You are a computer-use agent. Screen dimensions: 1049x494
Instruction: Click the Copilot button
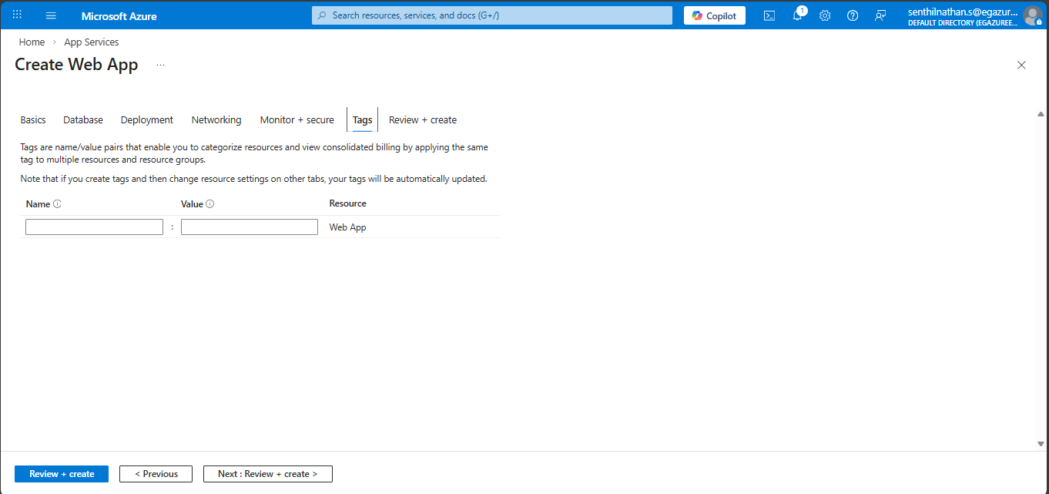[x=714, y=15]
